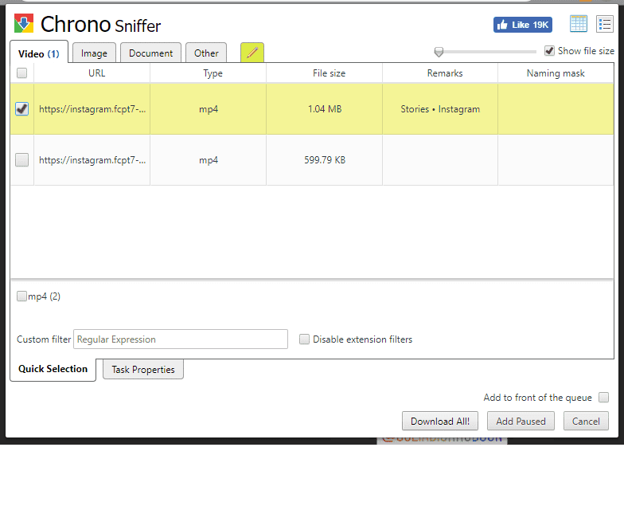Uncheck the first mp4 row checkbox
Viewport: 624px width, 510px height.
[22, 109]
